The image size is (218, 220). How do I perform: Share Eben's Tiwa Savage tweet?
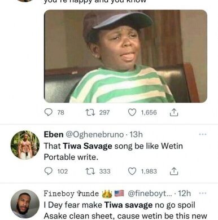173,171
